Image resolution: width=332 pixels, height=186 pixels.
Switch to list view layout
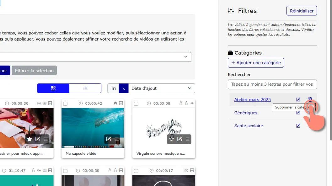85,88
